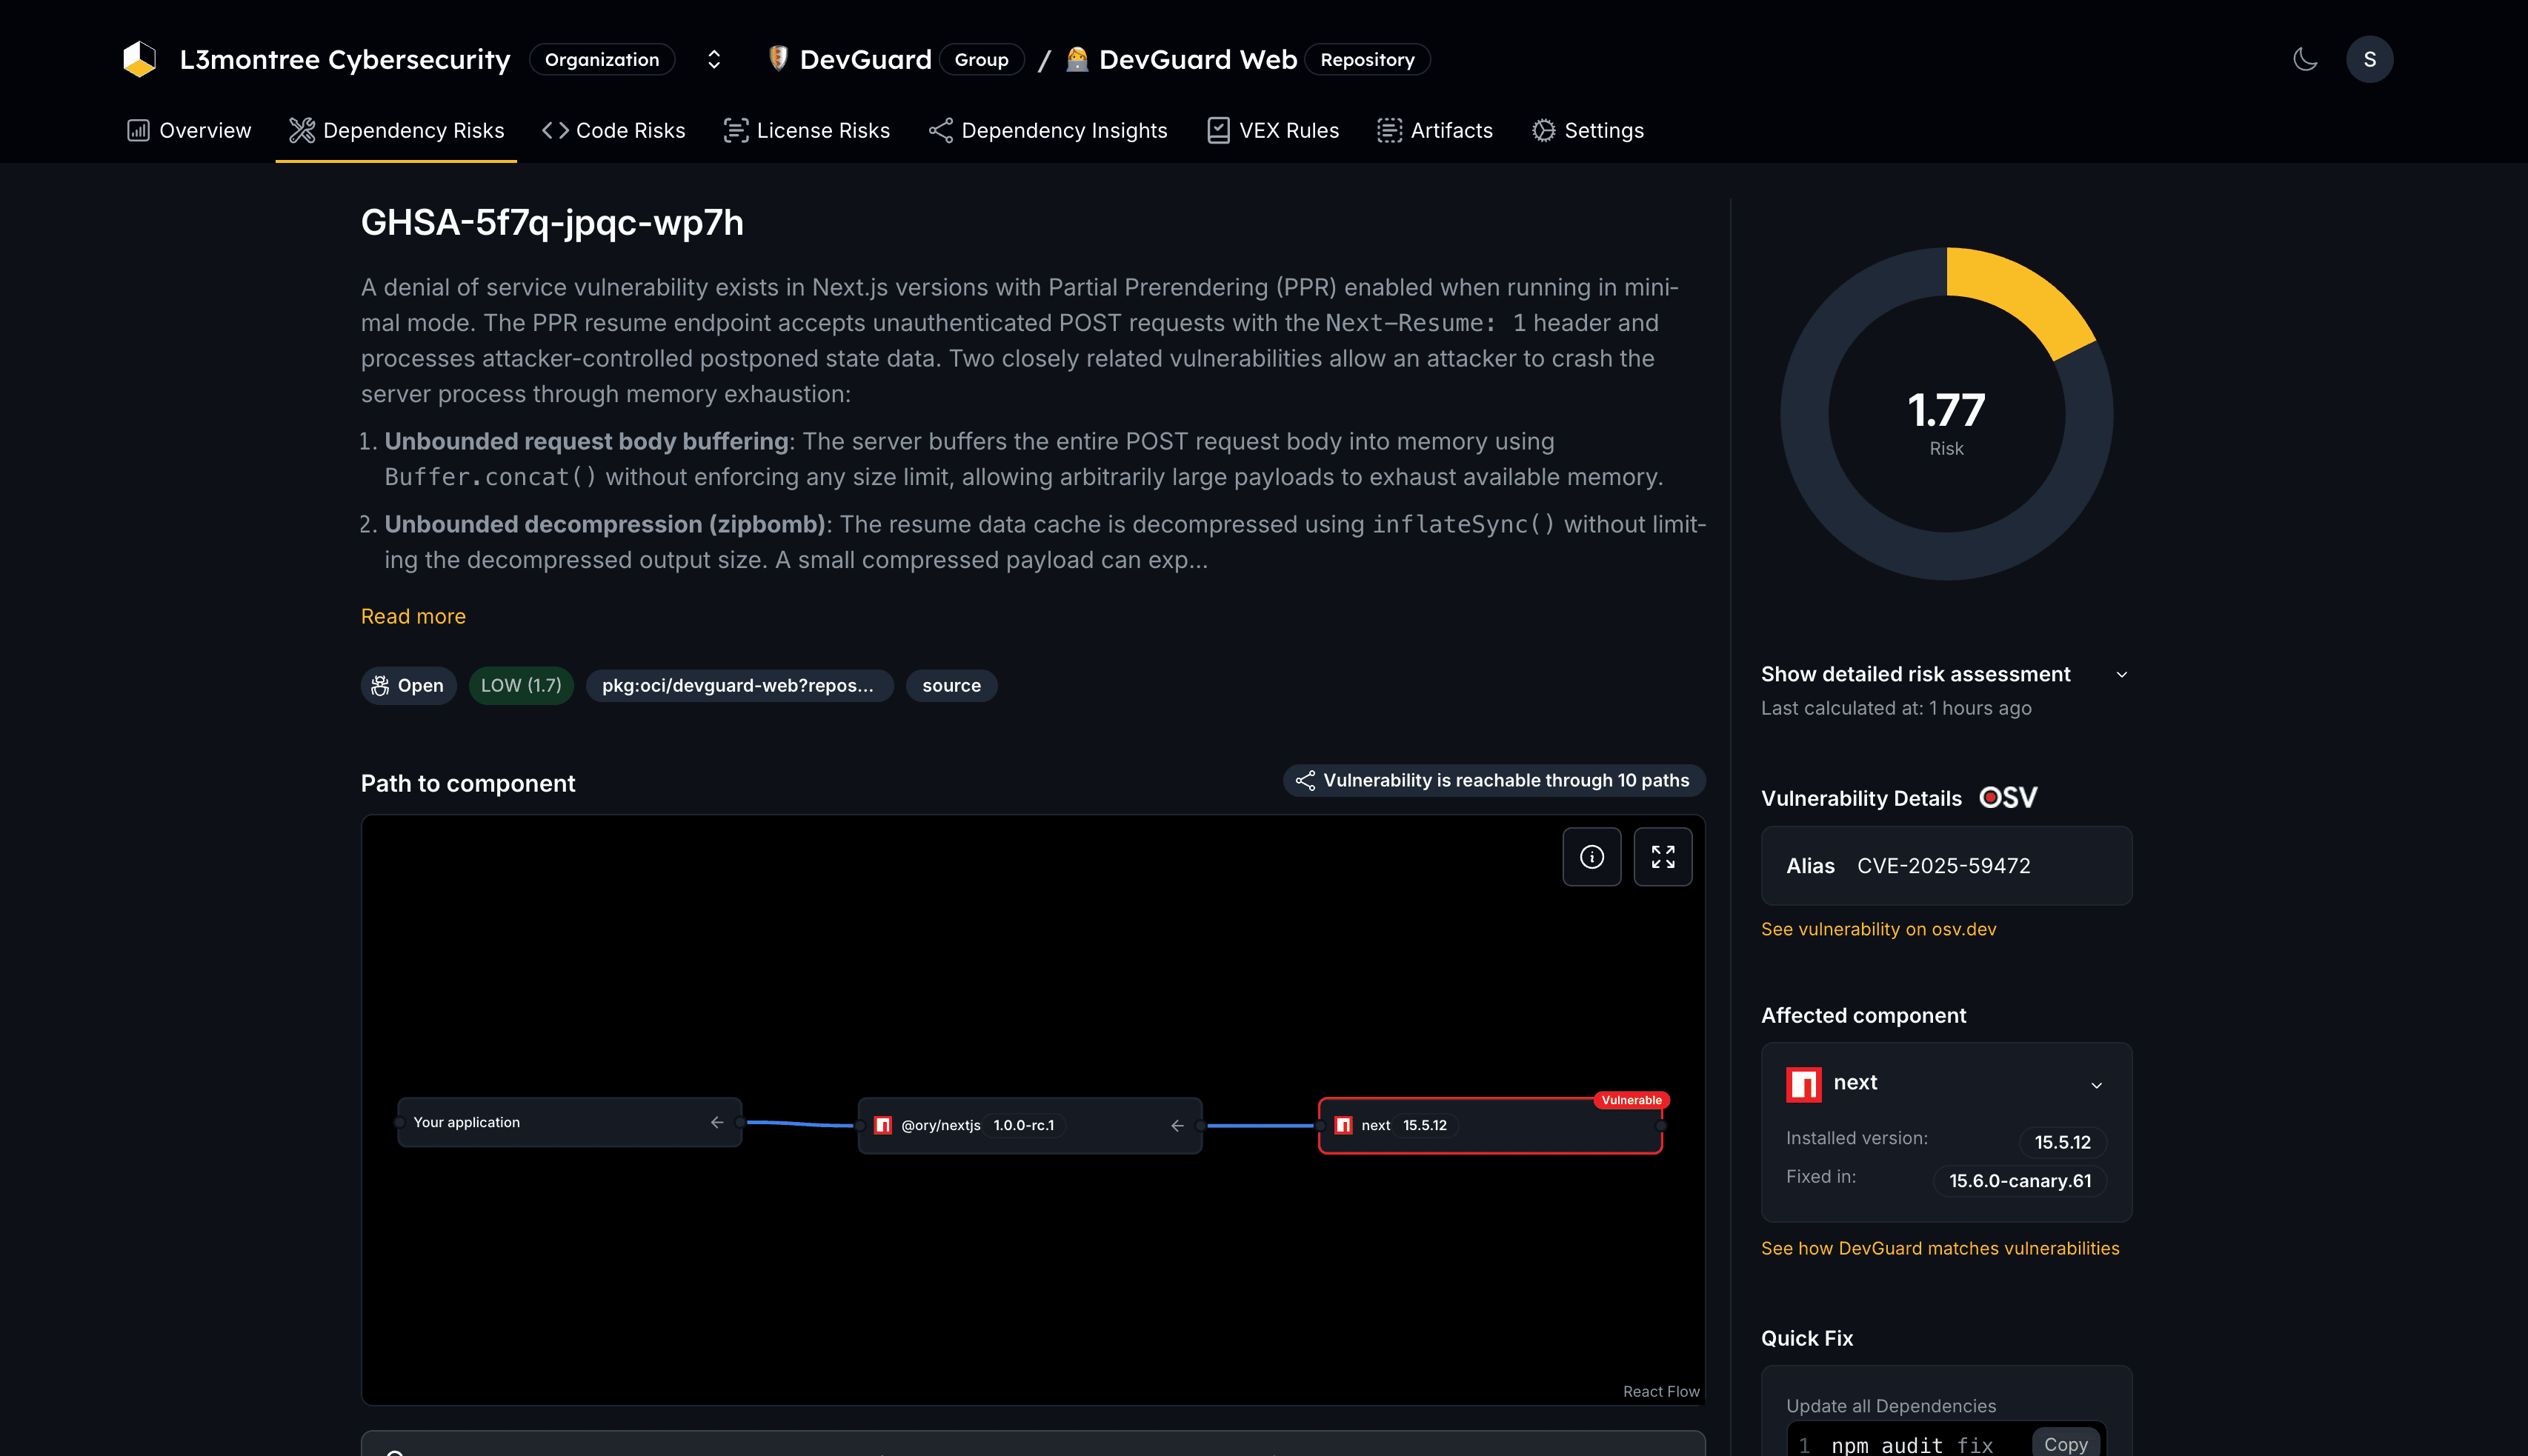
Task: Click the React Flow attribution link
Action: [1660, 1391]
